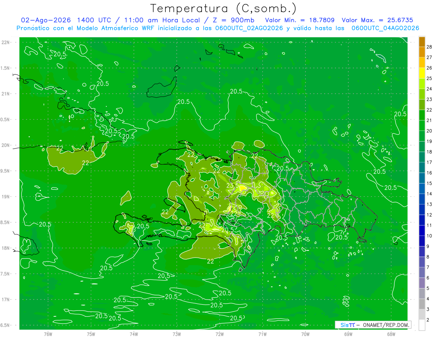Click the '20N' latitude axis label

pyautogui.click(x=5, y=145)
